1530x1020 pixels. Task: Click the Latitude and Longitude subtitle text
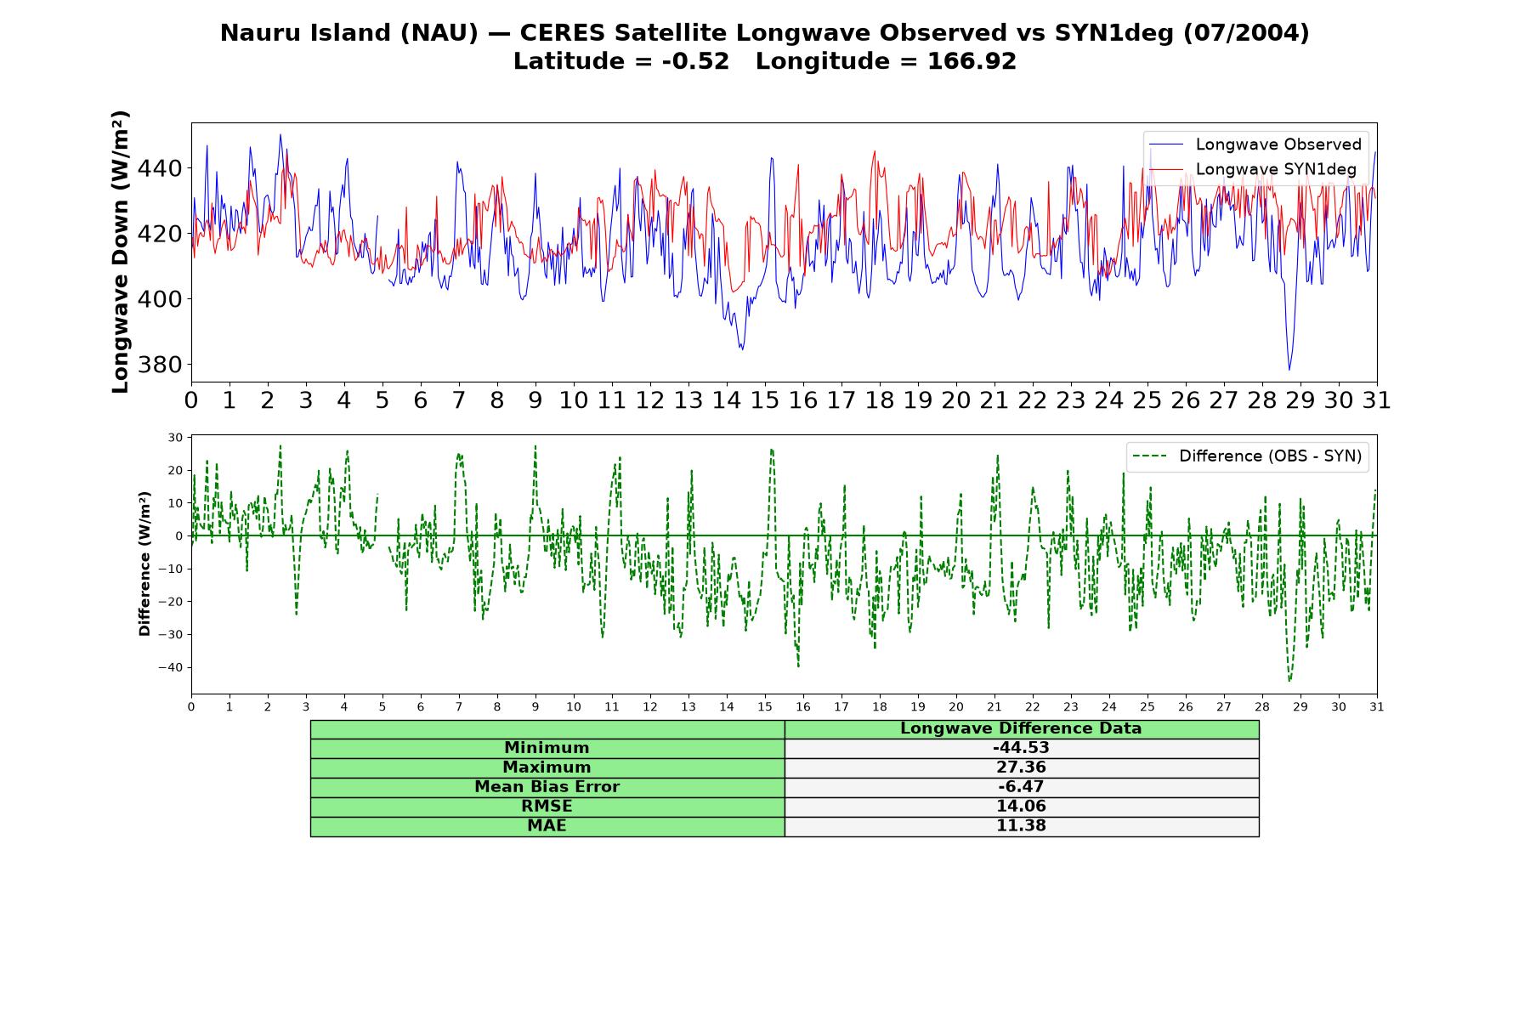click(765, 62)
